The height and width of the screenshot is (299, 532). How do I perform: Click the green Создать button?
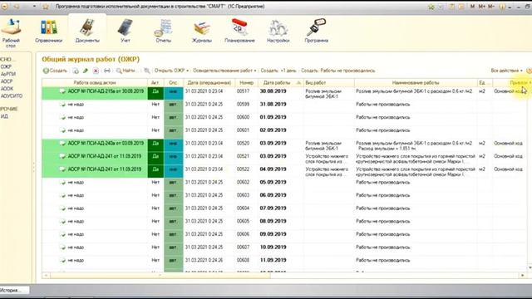(55, 71)
